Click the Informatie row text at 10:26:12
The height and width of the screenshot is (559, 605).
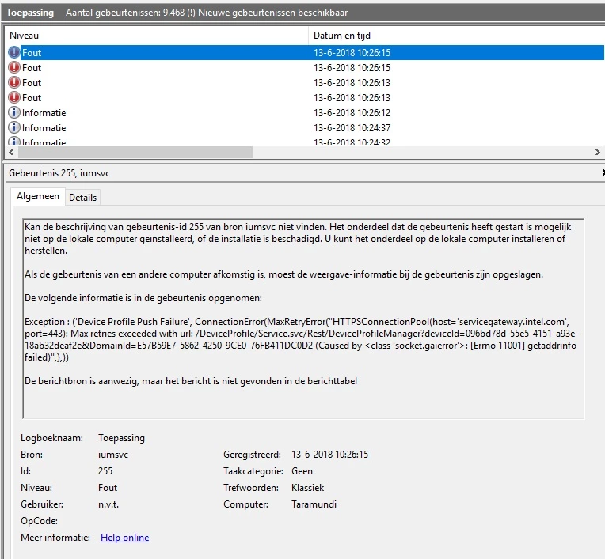click(x=44, y=113)
